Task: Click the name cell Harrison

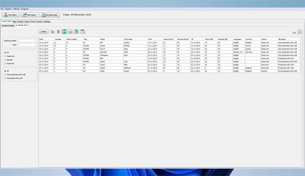Action: 112,52
